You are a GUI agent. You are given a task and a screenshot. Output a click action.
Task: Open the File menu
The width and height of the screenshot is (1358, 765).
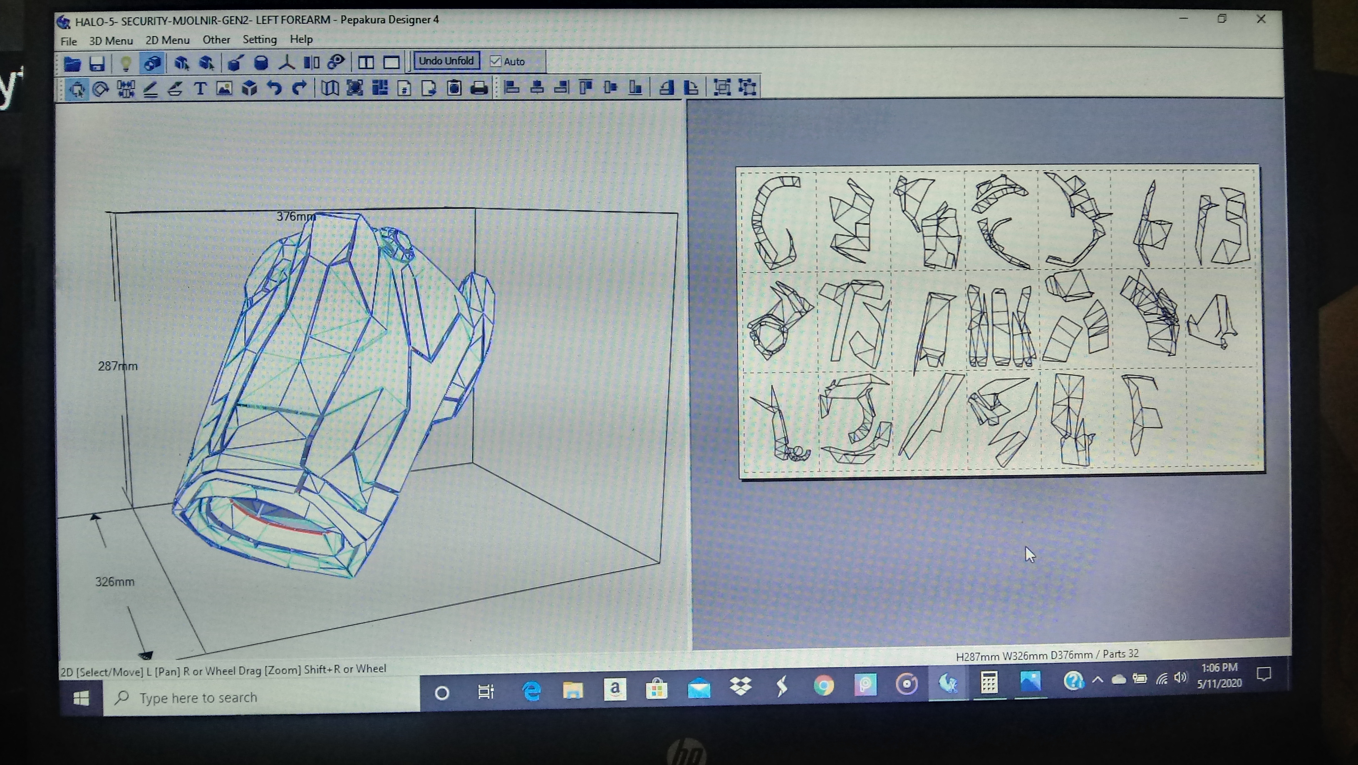pos(69,41)
